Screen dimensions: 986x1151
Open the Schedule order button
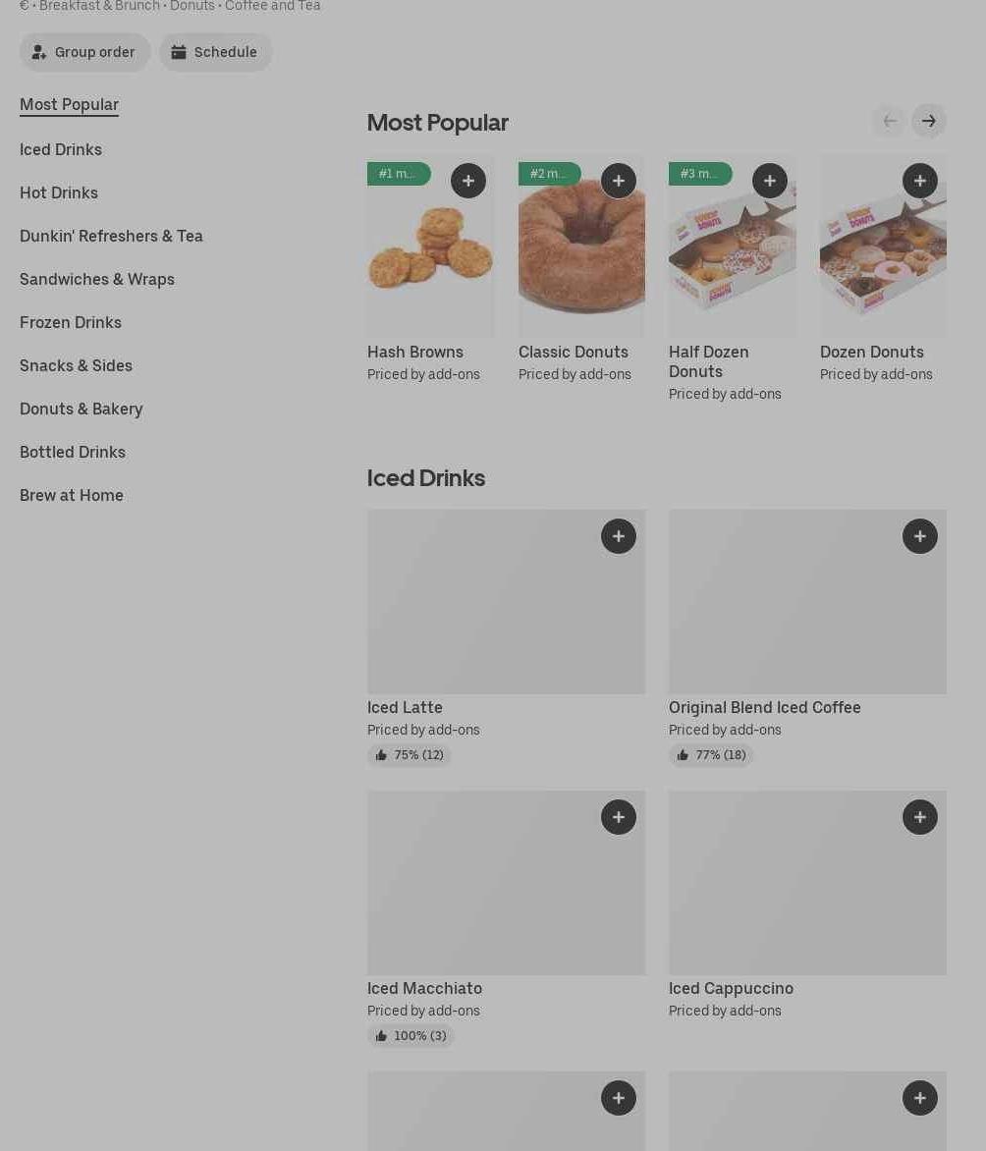216,52
